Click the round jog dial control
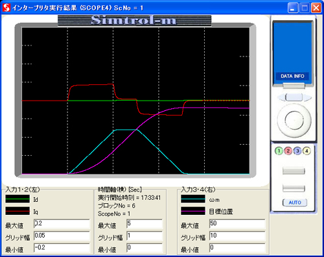 point(294,120)
